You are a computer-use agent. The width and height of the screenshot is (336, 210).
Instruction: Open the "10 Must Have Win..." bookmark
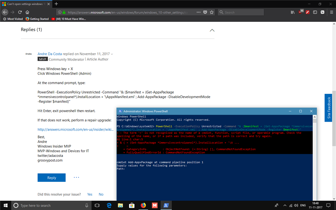click(x=69, y=19)
